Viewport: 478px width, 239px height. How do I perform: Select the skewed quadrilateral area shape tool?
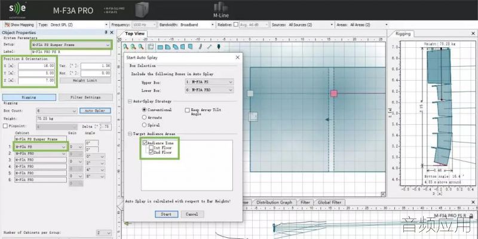point(190,47)
